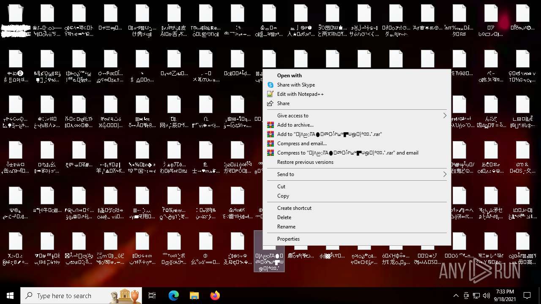Expand the Give access to submenu
Viewport: 541px width, 304px height.
tap(357, 116)
